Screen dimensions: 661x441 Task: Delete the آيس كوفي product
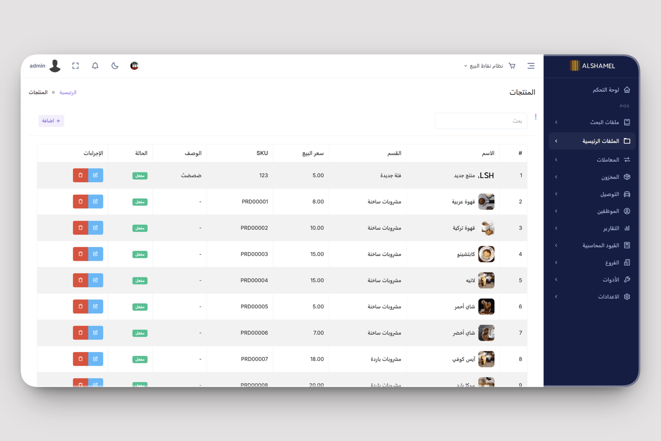point(81,359)
